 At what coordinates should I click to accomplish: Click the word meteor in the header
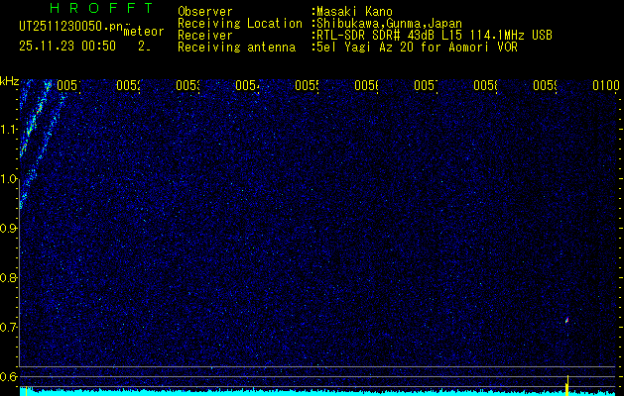[144, 32]
